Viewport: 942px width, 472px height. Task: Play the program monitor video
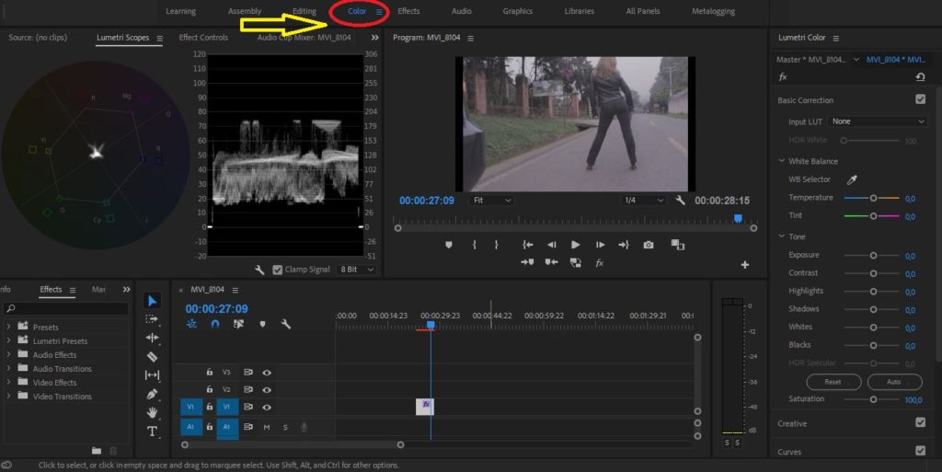(x=576, y=245)
